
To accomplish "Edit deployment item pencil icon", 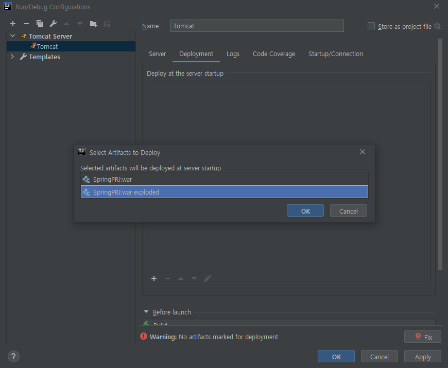I will [208, 278].
